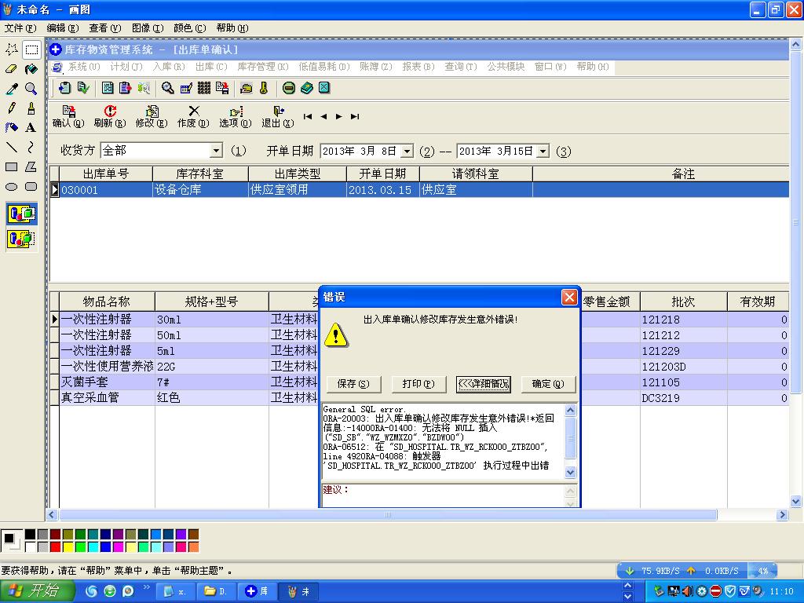Open Paint 编辑(E) menu

[x=63, y=28]
